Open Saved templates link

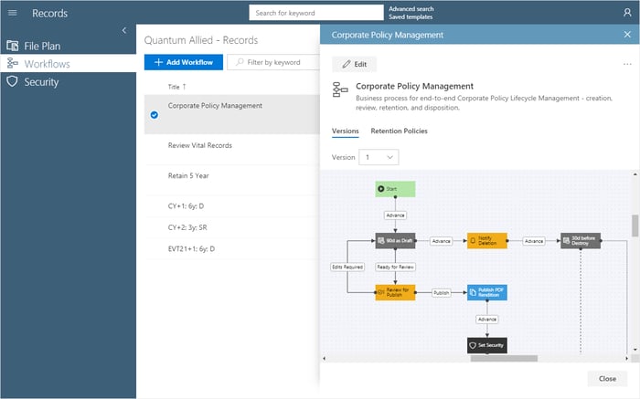point(411,16)
